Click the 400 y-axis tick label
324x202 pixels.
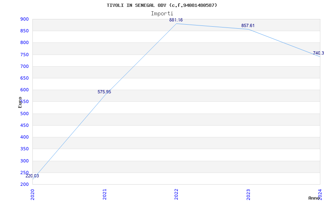(x=24, y=137)
